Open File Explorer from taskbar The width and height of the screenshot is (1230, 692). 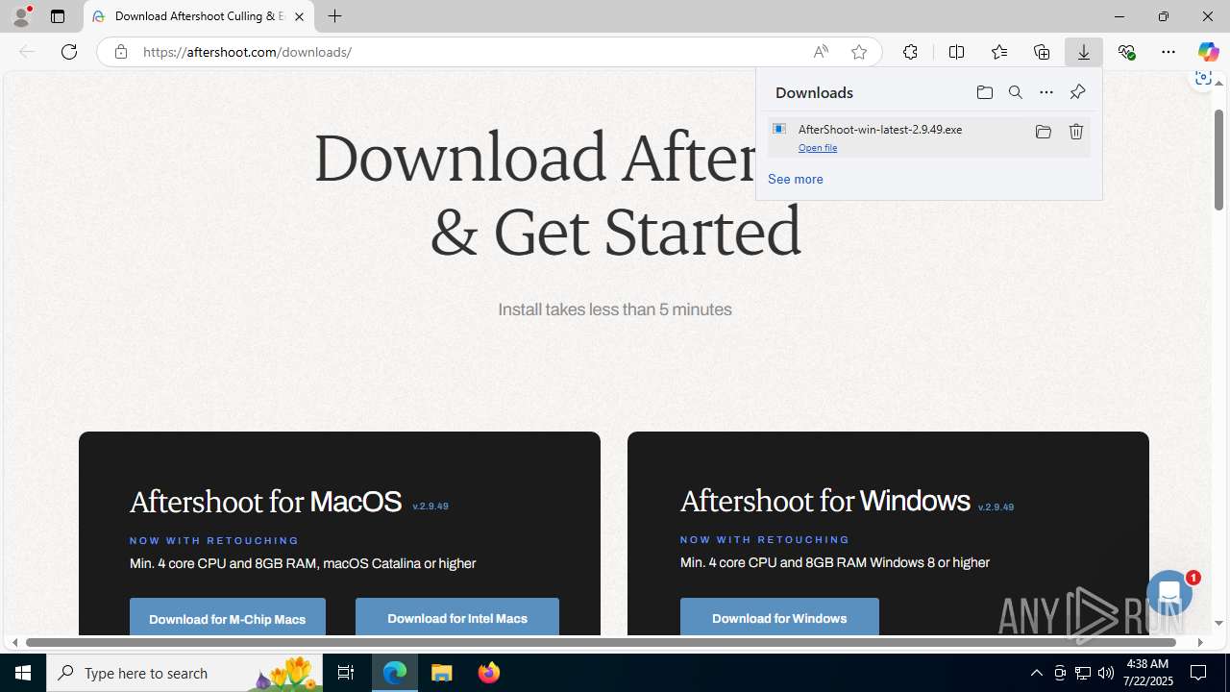[x=442, y=673]
